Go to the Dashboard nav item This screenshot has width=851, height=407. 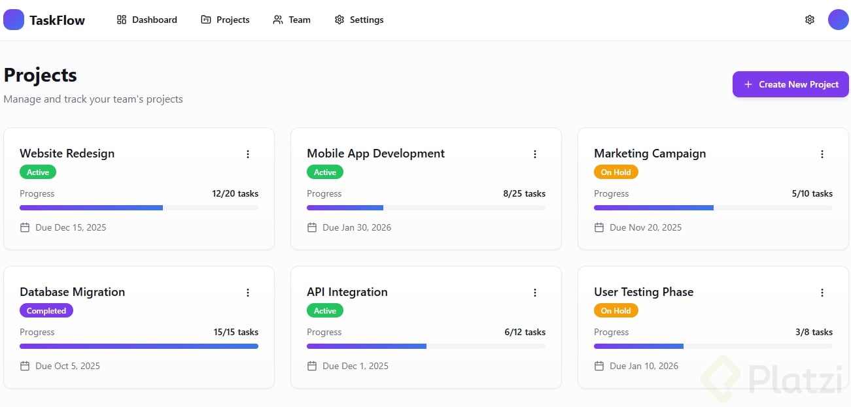coord(147,20)
